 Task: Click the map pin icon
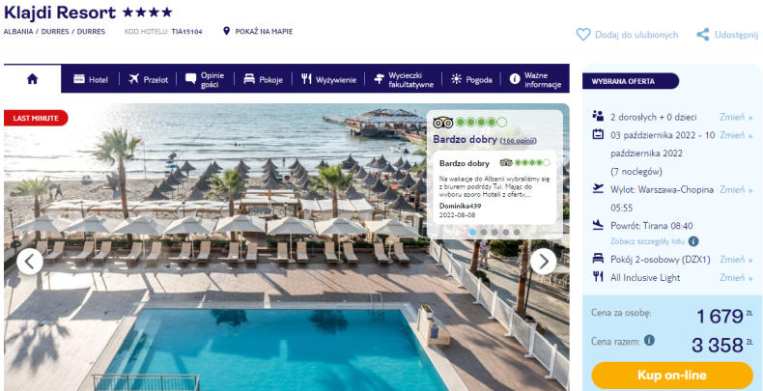point(226,31)
